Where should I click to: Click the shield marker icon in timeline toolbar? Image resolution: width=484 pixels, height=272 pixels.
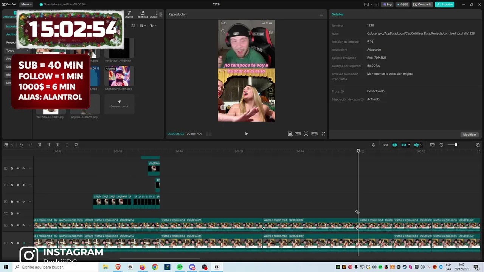[76, 145]
